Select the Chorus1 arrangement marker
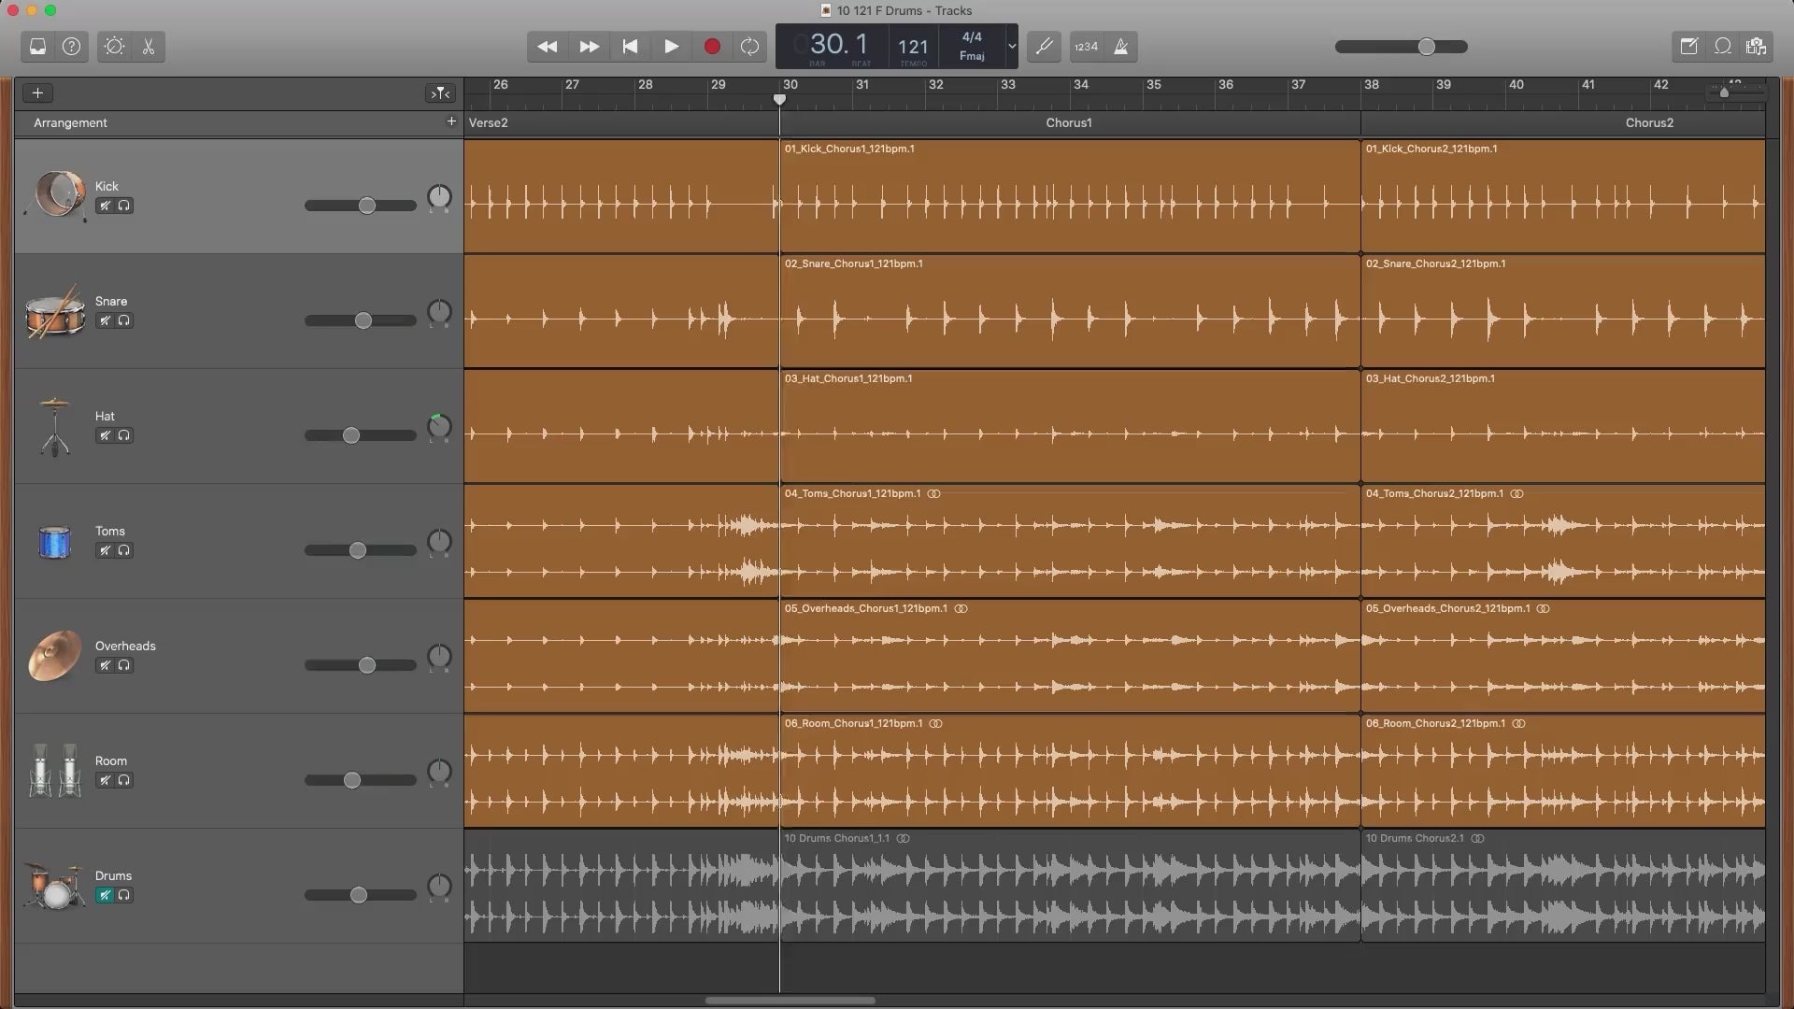 pos(1069,122)
